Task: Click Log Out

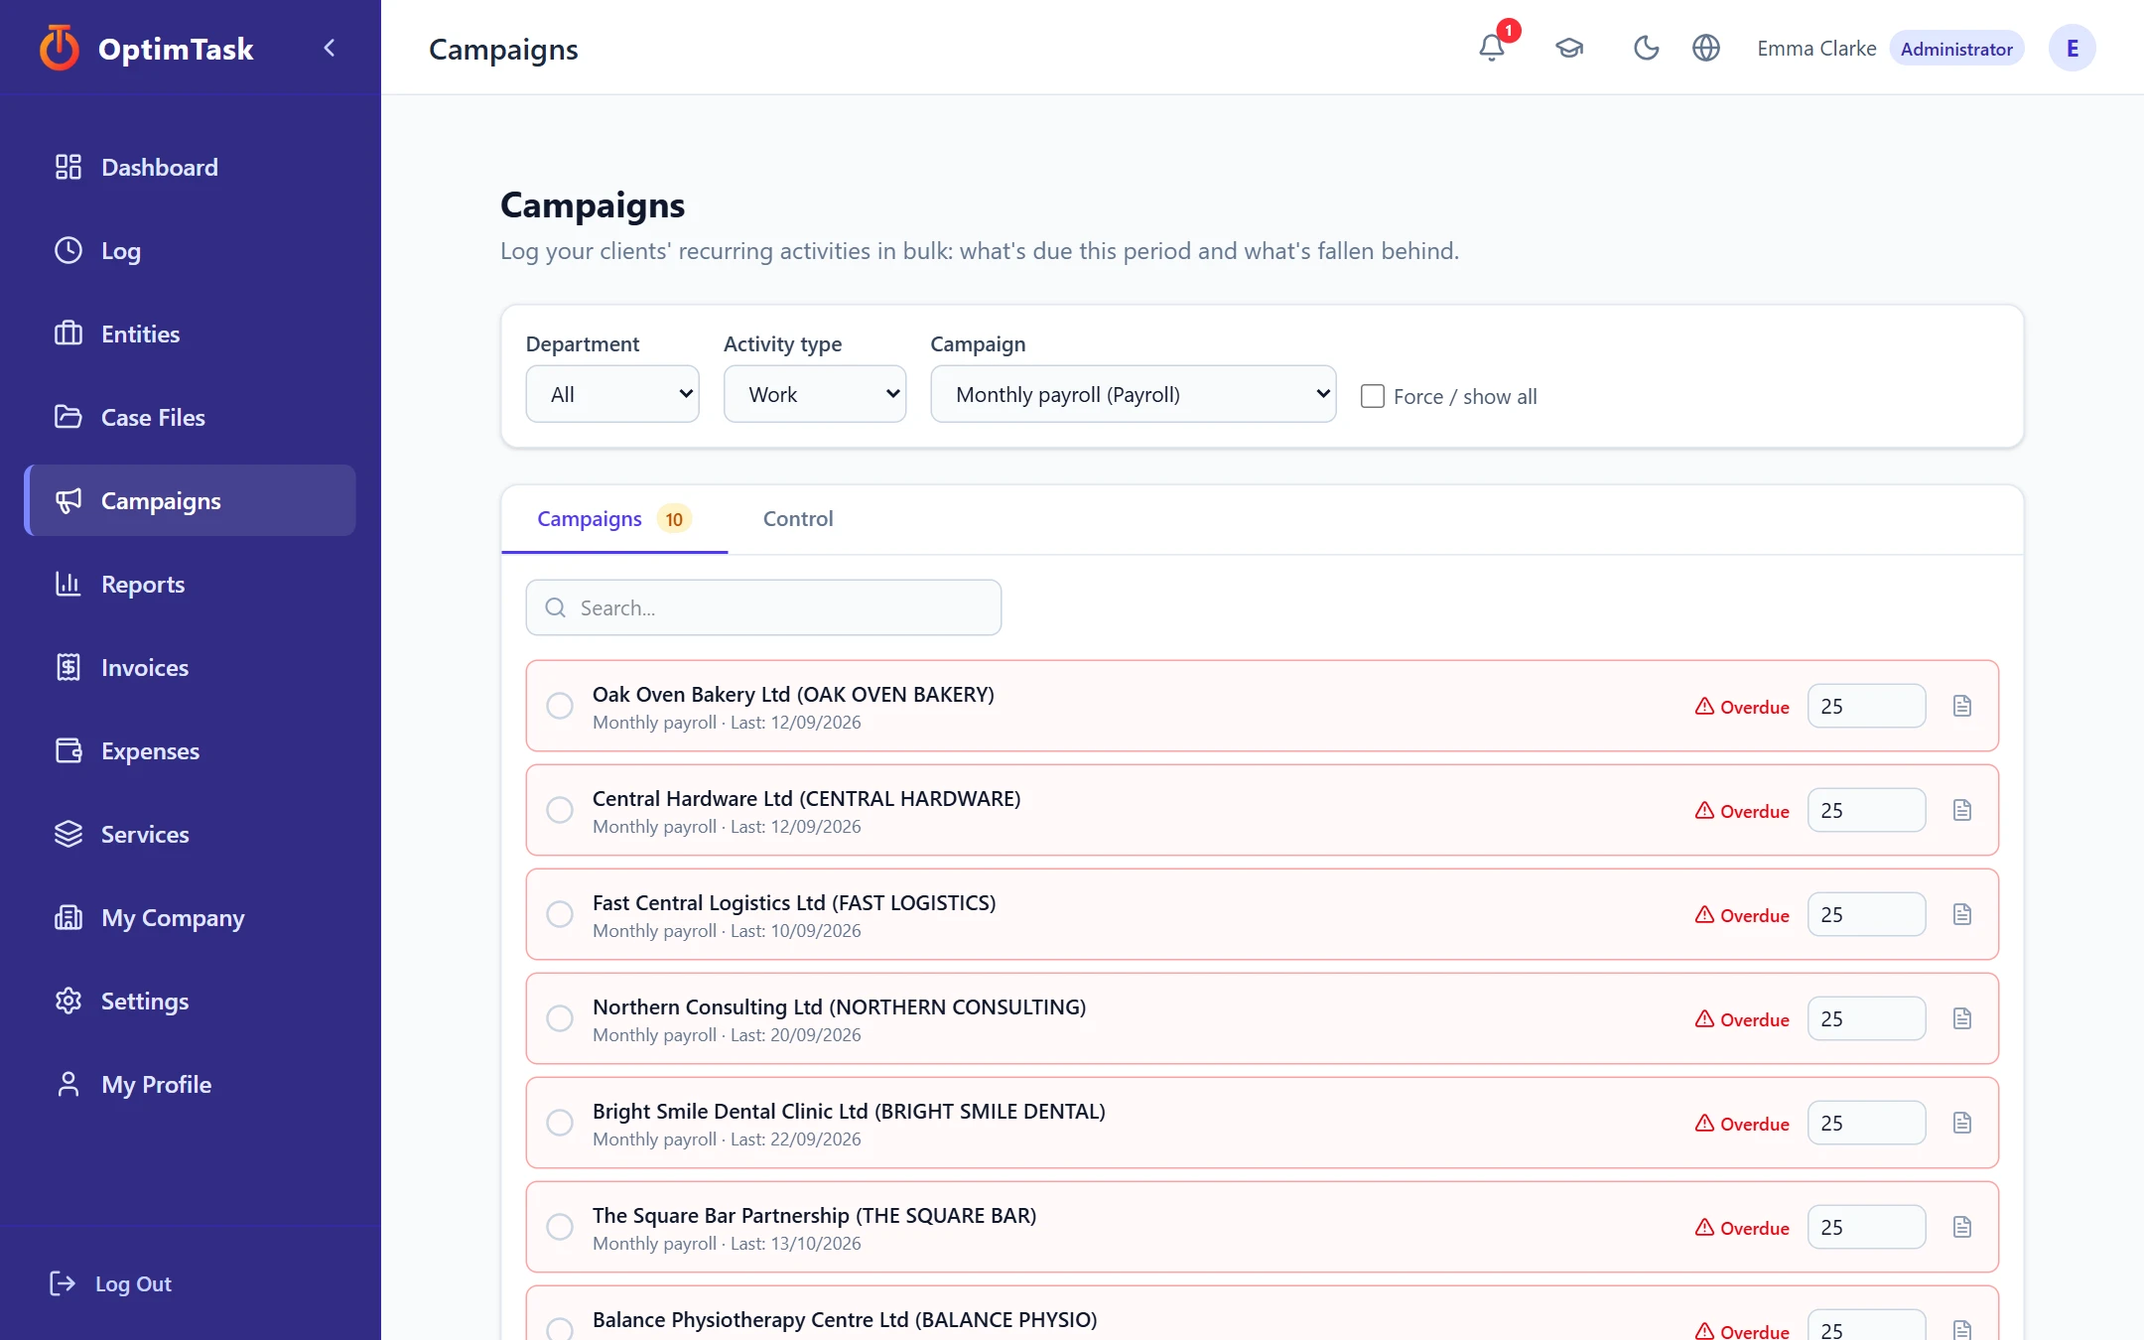Action: point(110,1283)
